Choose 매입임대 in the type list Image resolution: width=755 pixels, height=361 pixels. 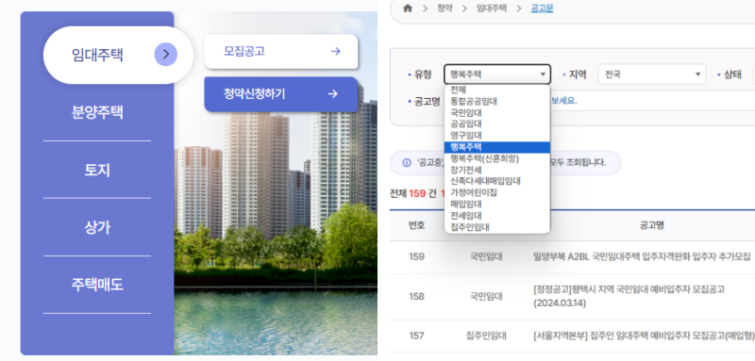(497, 205)
